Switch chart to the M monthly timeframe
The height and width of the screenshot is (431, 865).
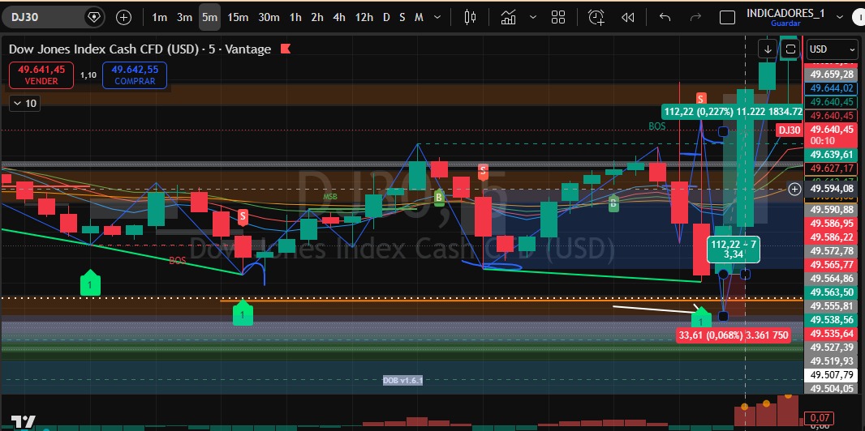(419, 18)
